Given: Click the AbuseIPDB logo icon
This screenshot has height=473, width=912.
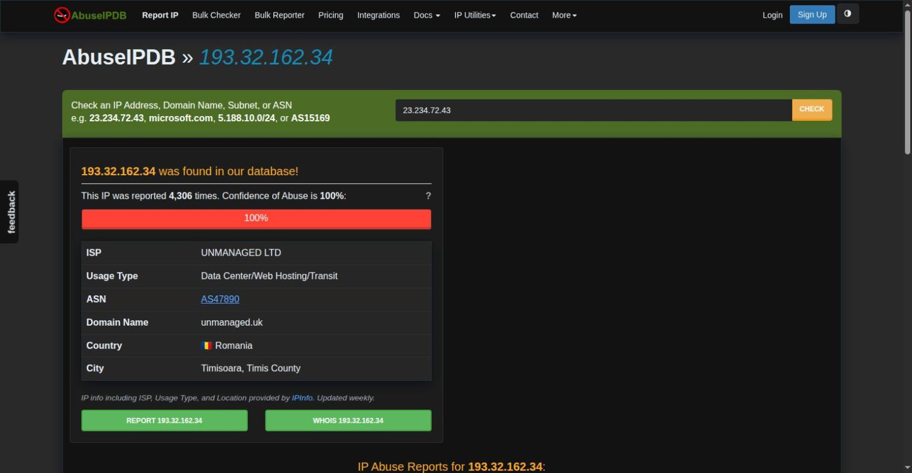Looking at the screenshot, I should [x=62, y=15].
